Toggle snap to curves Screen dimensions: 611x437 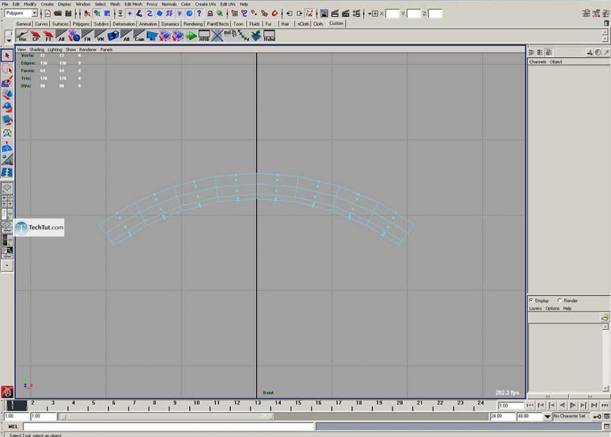[x=244, y=13]
